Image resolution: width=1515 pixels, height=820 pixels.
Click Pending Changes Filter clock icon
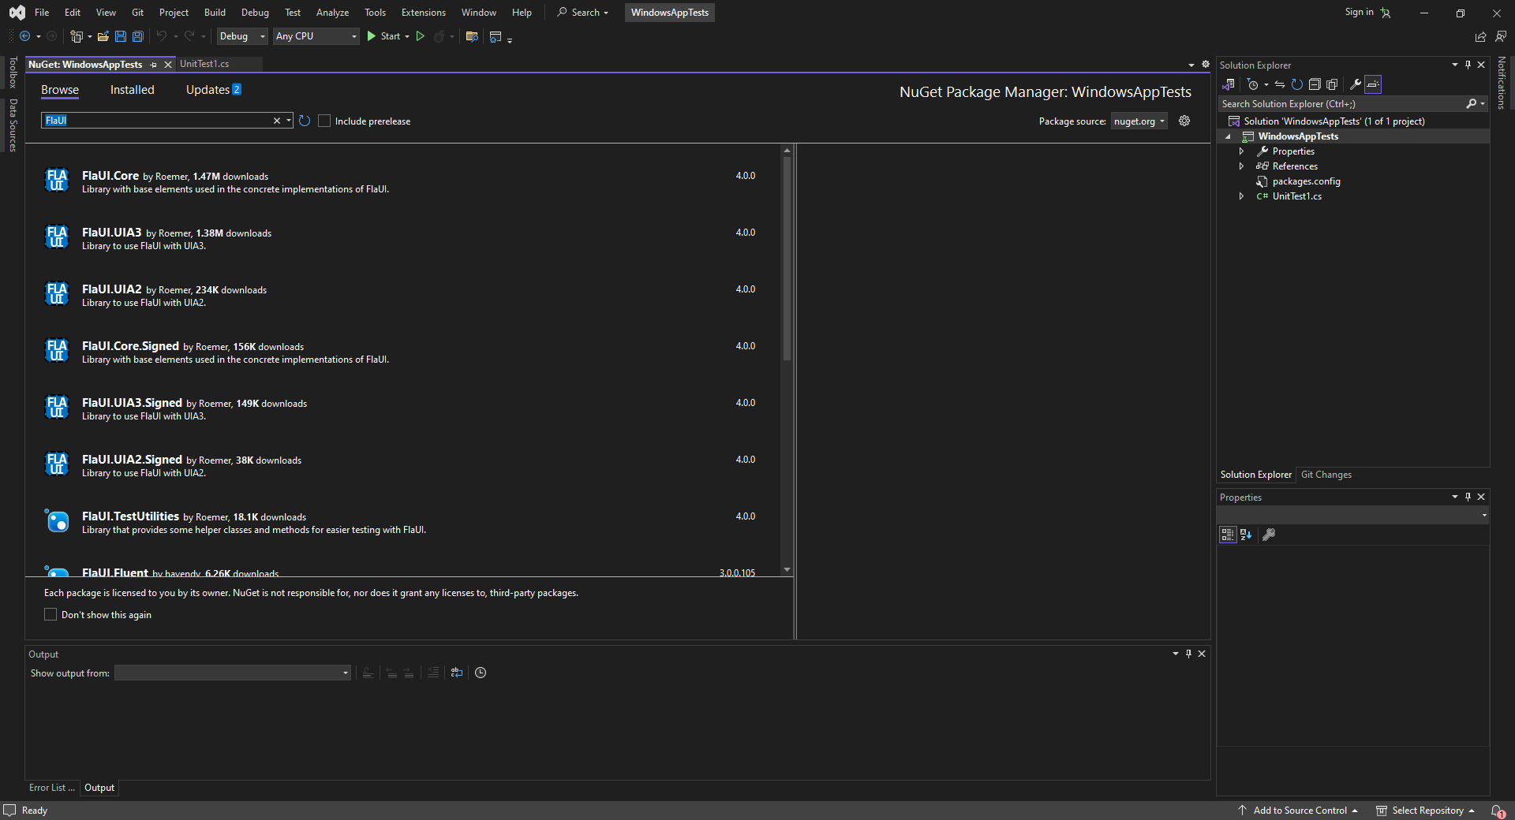[x=1252, y=84]
